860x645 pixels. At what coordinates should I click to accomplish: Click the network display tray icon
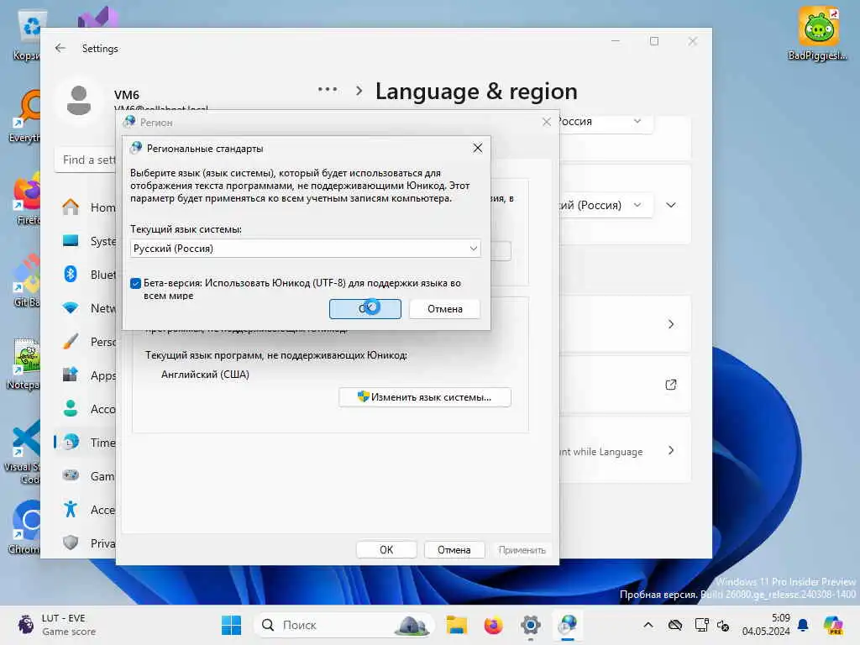click(701, 625)
